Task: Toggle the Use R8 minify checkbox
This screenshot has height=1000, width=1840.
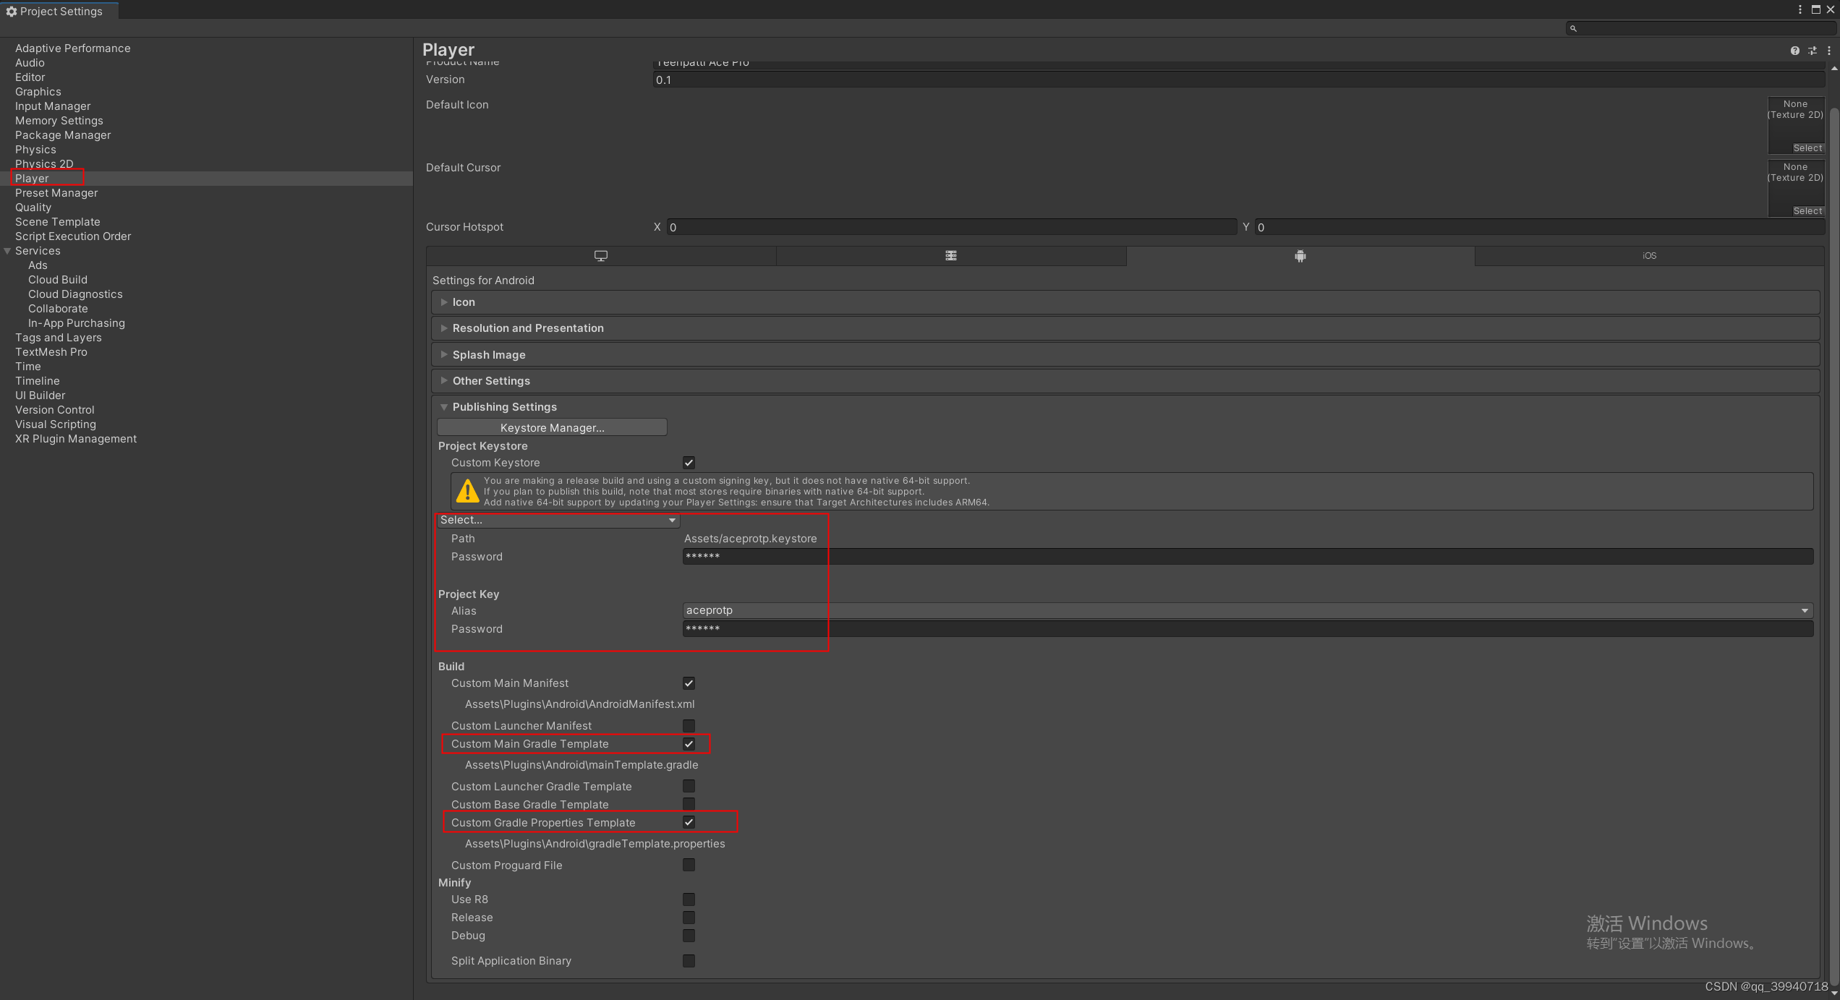Action: (x=689, y=899)
